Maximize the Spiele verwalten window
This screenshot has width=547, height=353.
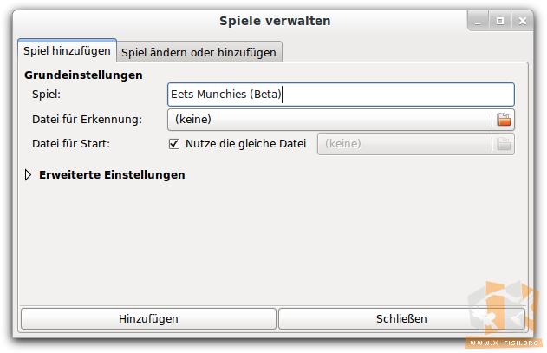tap(500, 21)
